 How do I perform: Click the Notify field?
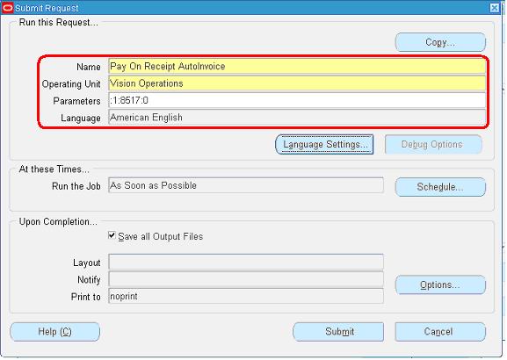click(x=246, y=279)
